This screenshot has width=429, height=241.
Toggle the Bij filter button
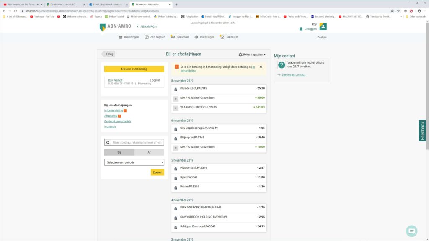point(119,153)
